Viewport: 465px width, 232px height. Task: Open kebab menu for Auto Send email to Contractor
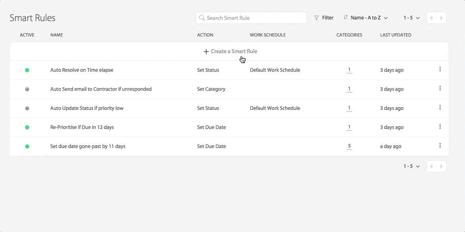tap(440, 88)
